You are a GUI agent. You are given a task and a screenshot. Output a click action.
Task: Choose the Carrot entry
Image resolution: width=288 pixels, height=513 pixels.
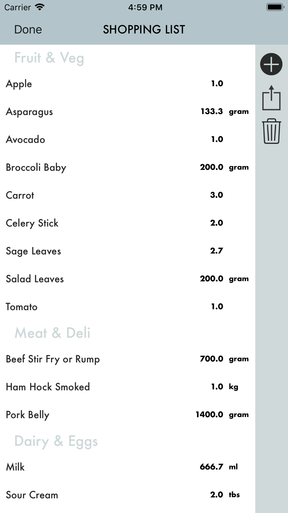[x=127, y=195]
